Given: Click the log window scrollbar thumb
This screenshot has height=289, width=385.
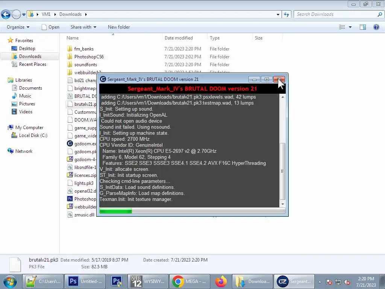Looking at the screenshot, I should tap(283, 171).
